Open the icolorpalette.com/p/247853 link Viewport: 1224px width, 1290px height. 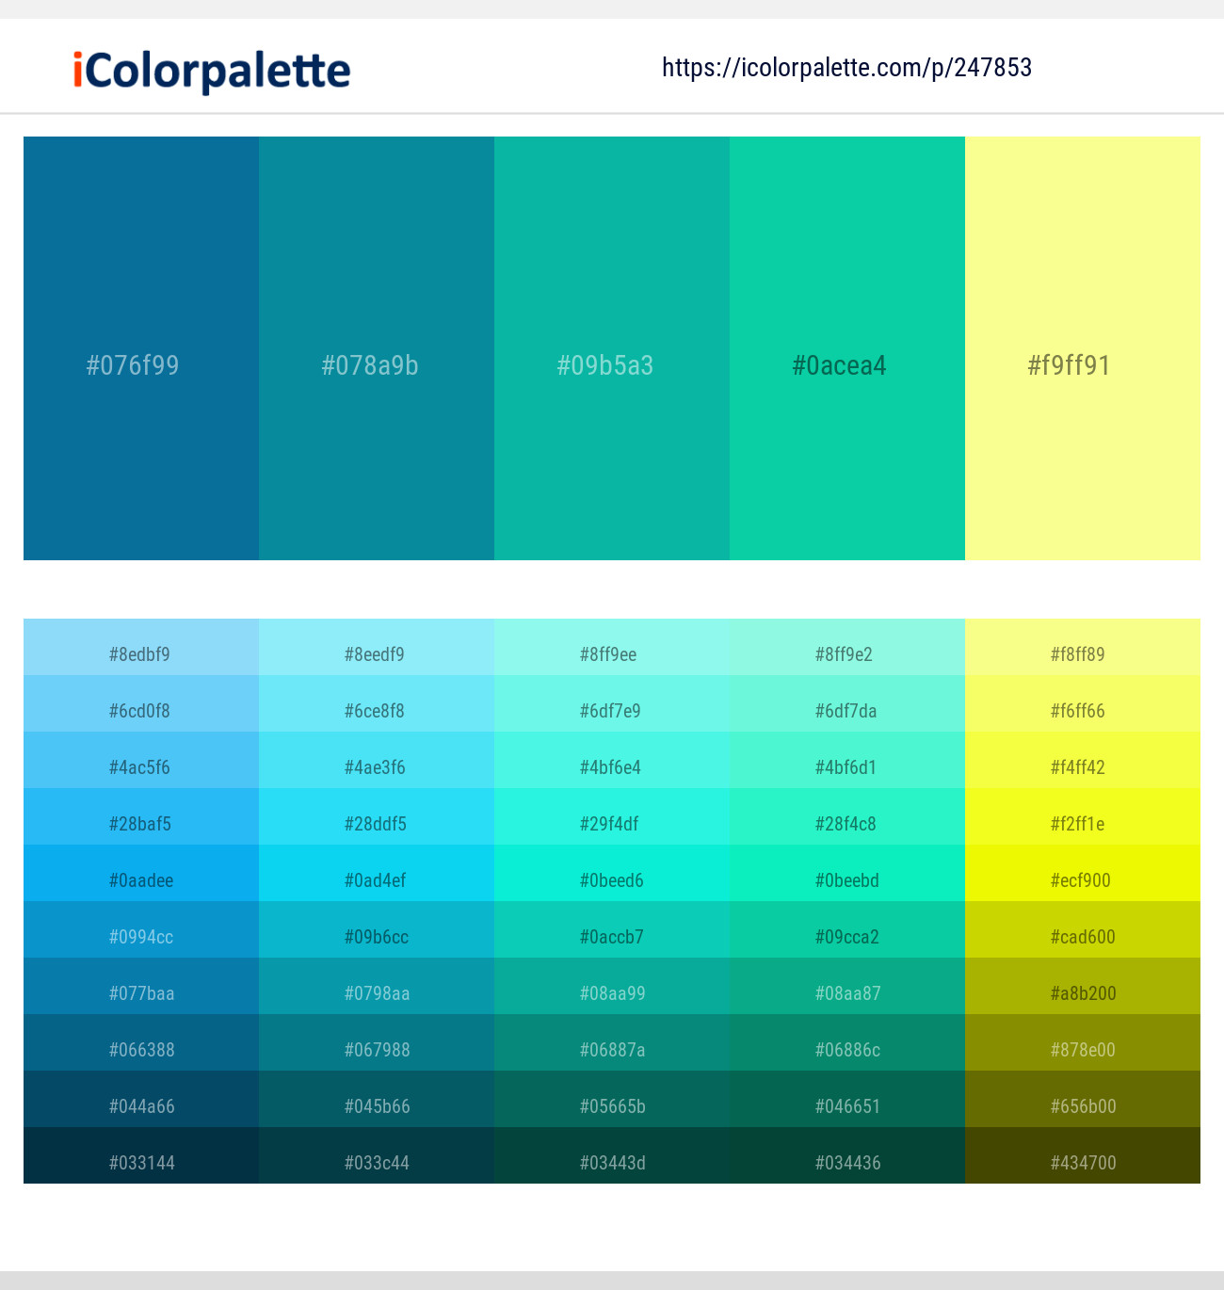(846, 68)
